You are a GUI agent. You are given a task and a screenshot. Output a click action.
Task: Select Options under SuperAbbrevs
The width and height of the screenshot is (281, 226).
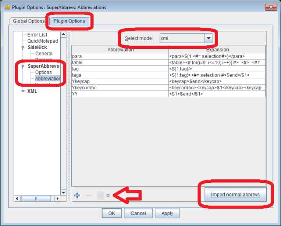pyautogui.click(x=44, y=73)
